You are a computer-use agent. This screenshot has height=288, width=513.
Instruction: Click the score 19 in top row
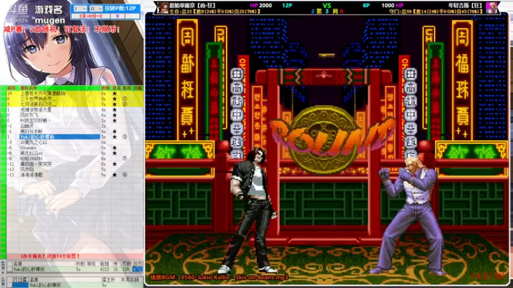coord(10,93)
